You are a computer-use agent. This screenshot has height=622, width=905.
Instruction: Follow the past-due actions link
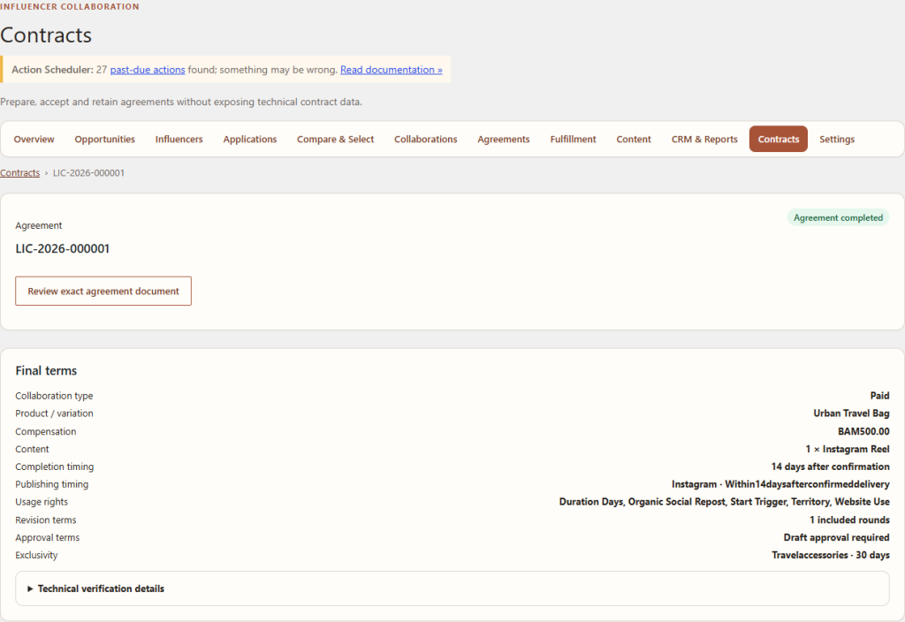point(148,70)
